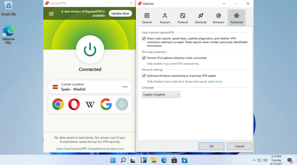Disable Prevent IPv6 address detection checkbox
The width and height of the screenshot is (297, 165).
pyautogui.click(x=144, y=58)
